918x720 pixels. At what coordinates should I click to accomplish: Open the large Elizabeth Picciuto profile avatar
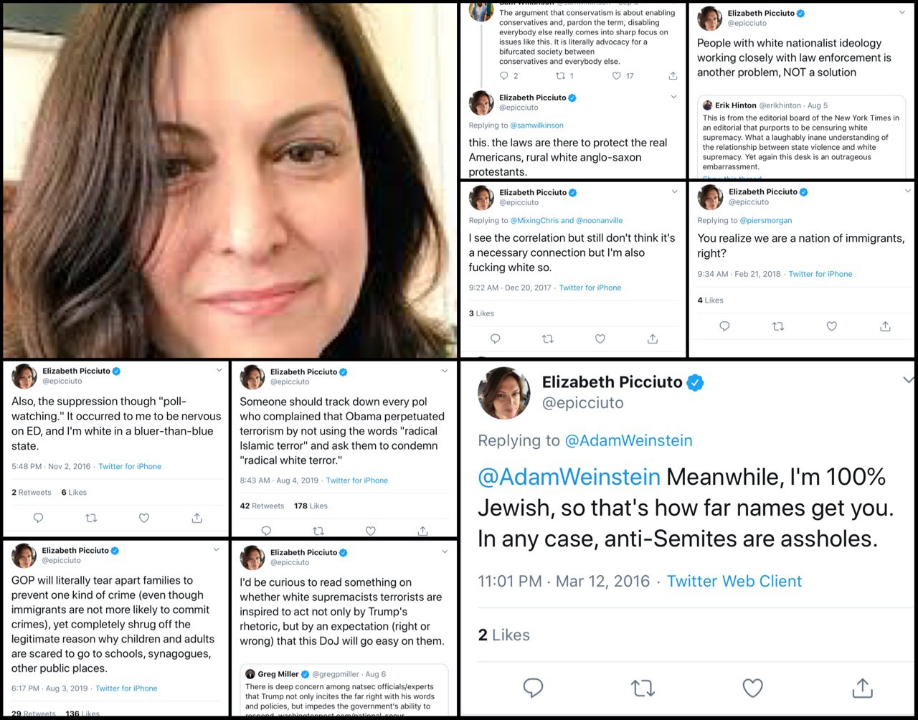(x=504, y=392)
